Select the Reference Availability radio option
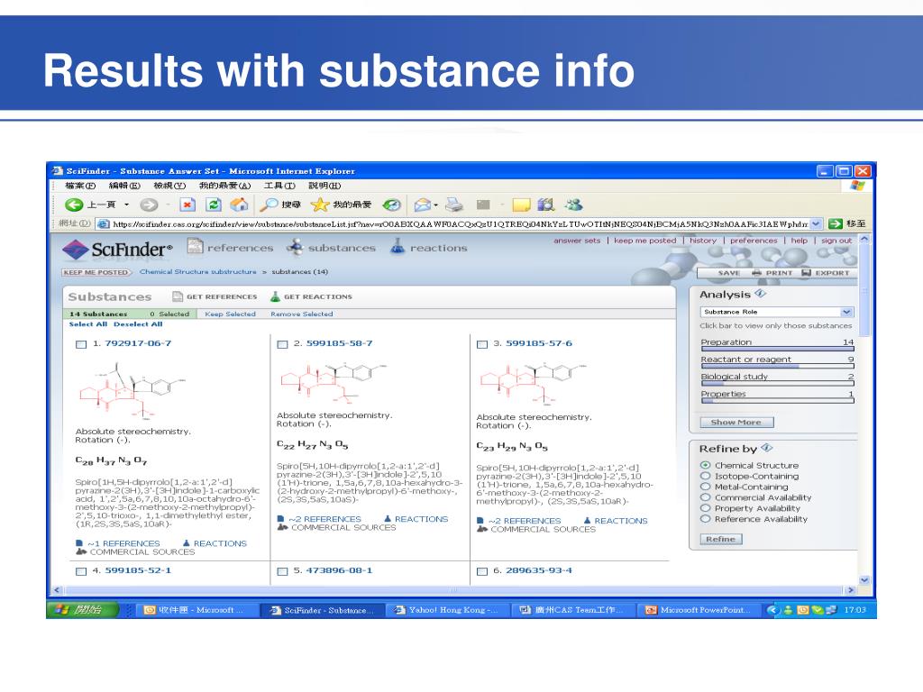Viewport: 923px width, 692px height. pos(705,518)
